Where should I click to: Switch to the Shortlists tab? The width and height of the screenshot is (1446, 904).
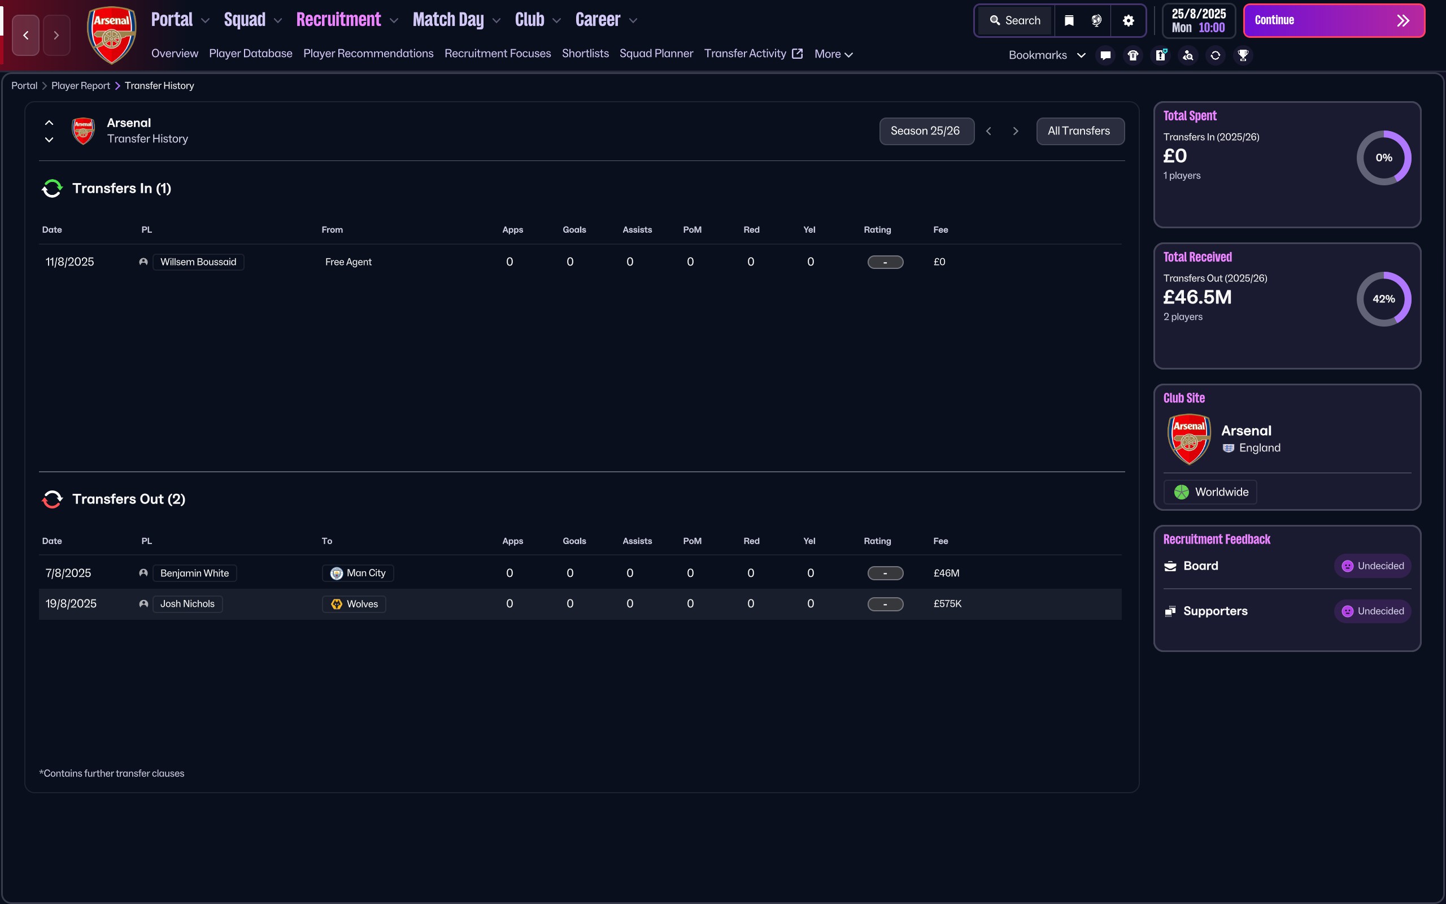tap(585, 53)
